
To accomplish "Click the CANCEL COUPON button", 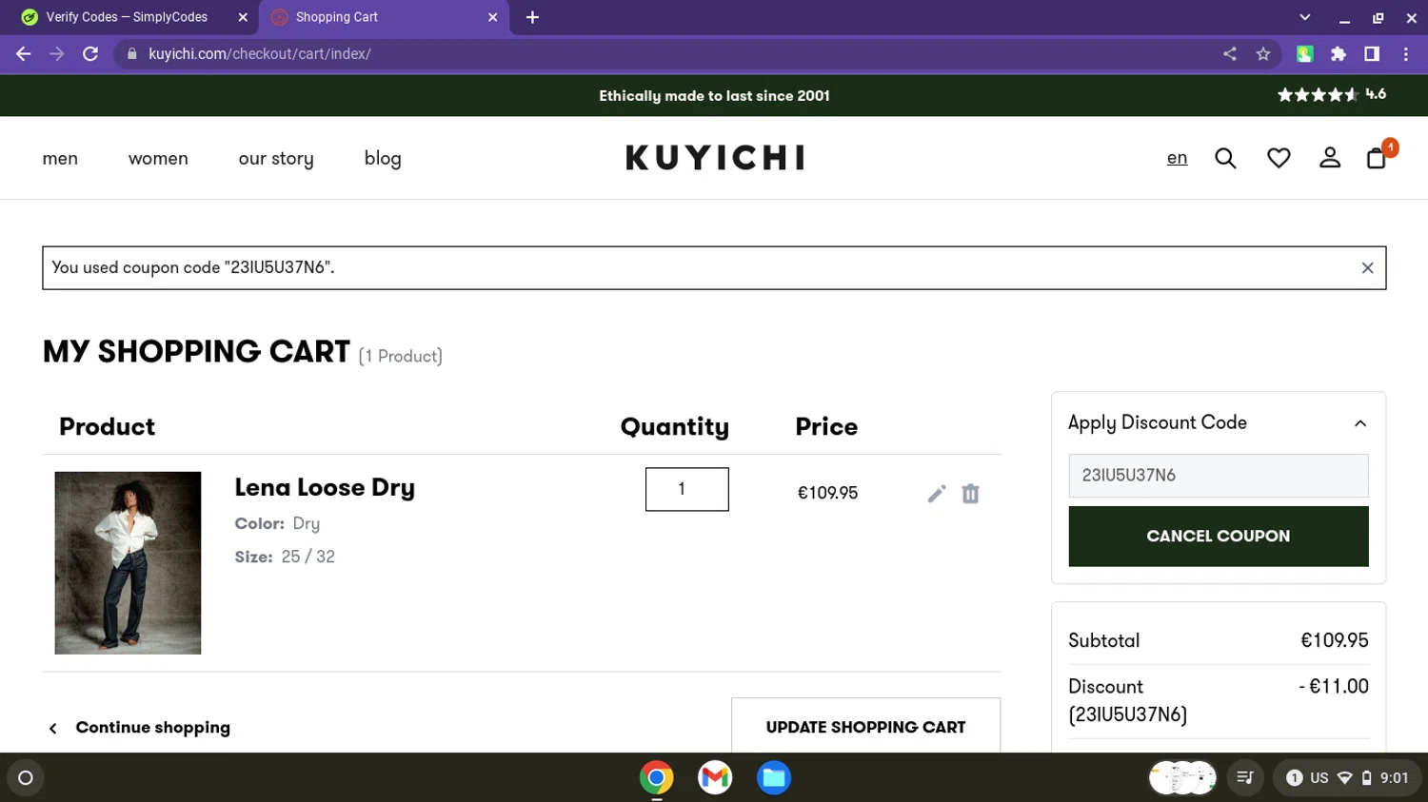I will 1219,537.
